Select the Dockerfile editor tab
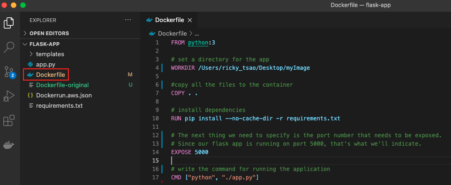This screenshot has width=451, height=185. pos(169,20)
